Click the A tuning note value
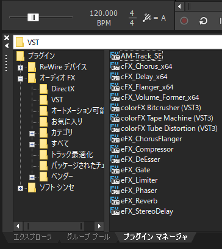 pyautogui.click(x=163, y=18)
